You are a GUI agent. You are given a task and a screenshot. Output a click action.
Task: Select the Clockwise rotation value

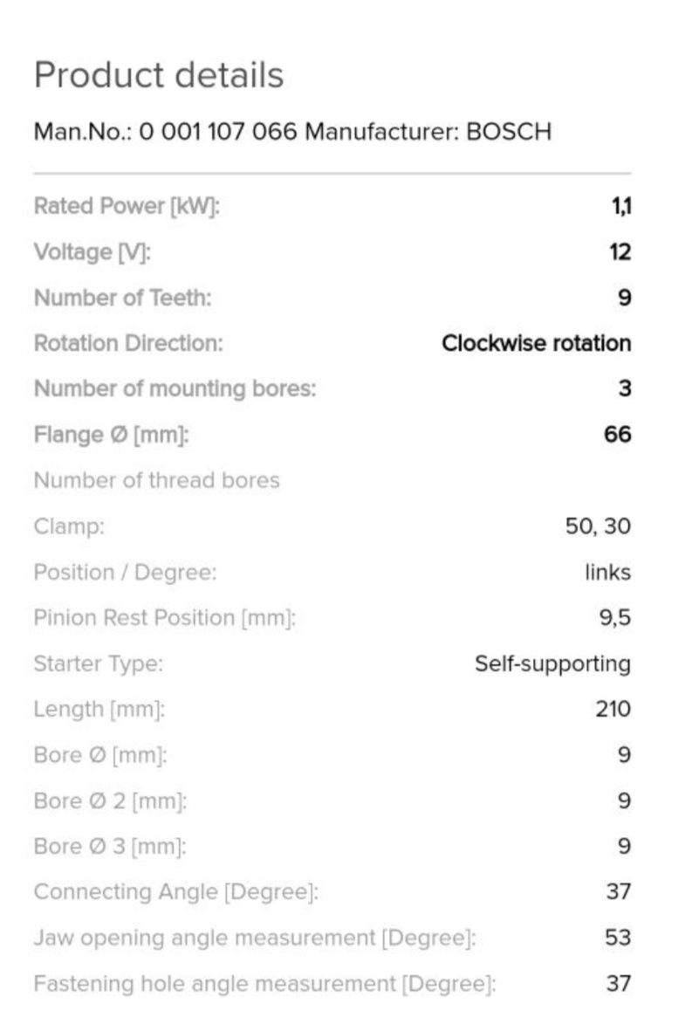click(537, 343)
